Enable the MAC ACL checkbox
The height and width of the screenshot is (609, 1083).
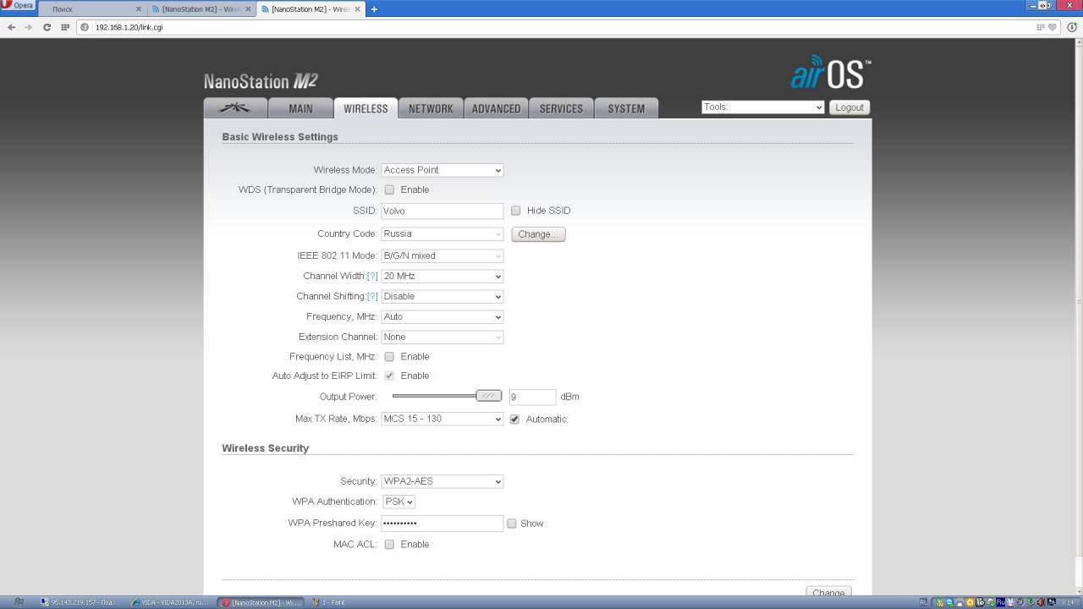(389, 545)
